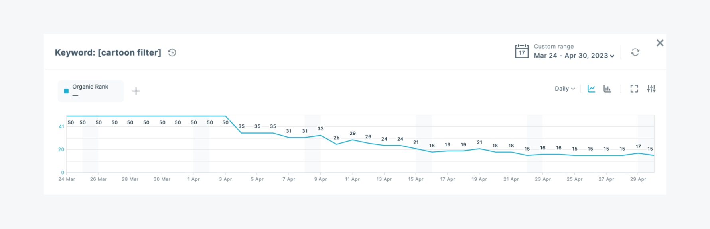Expand chart to fullscreen
This screenshot has height=229, width=710.
click(634, 89)
